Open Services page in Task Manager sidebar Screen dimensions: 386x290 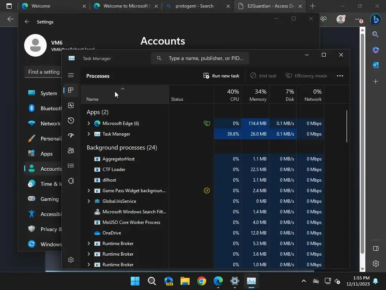click(x=71, y=181)
